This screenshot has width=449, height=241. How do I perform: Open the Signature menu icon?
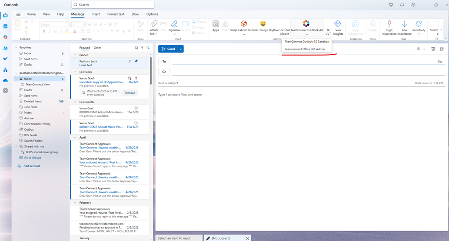pos(174,24)
